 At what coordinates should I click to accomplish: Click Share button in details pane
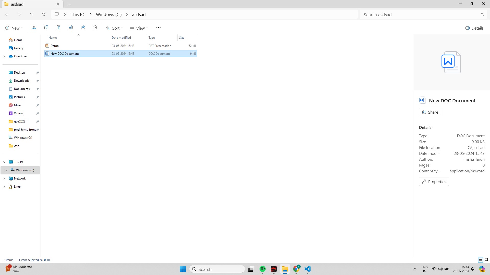[430, 112]
